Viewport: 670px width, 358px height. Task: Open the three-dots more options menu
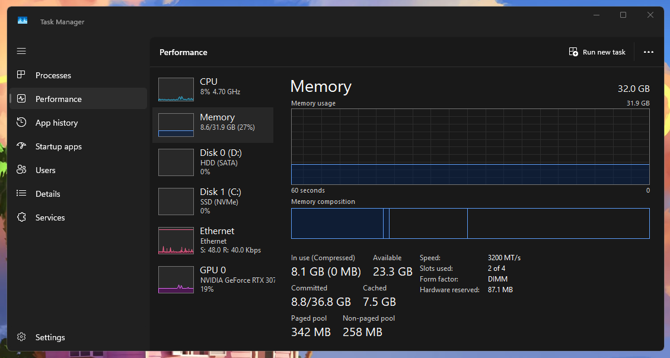648,52
